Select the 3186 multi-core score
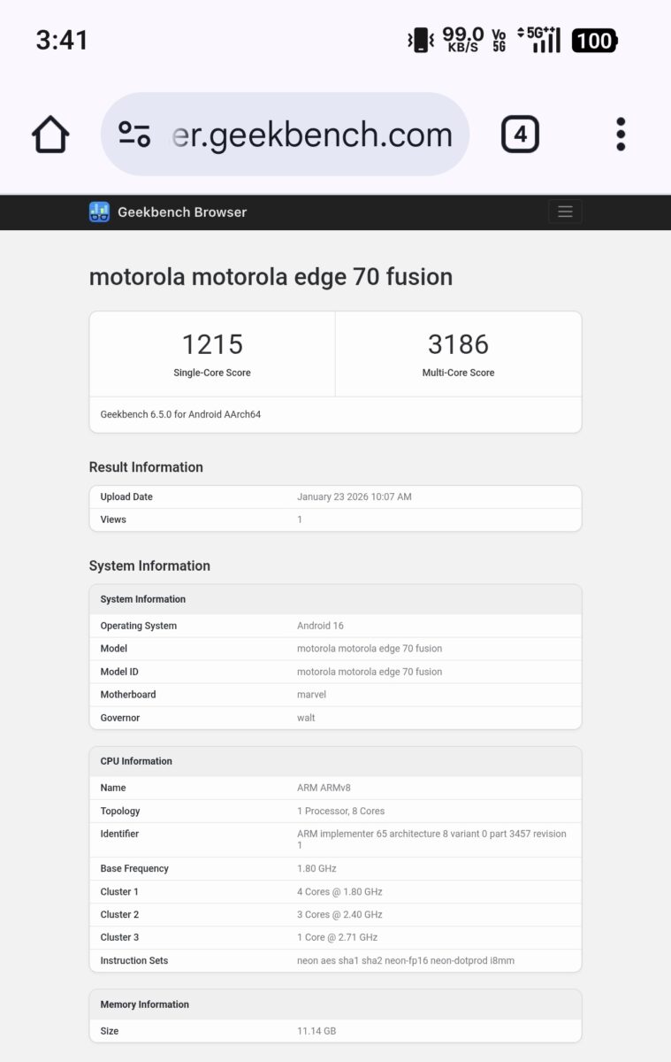Screen dimensions: 671x1062 tap(458, 344)
